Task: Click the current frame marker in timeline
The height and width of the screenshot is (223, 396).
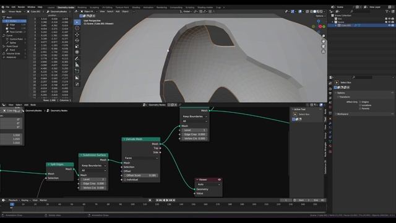Action: pyautogui.click(x=12, y=204)
